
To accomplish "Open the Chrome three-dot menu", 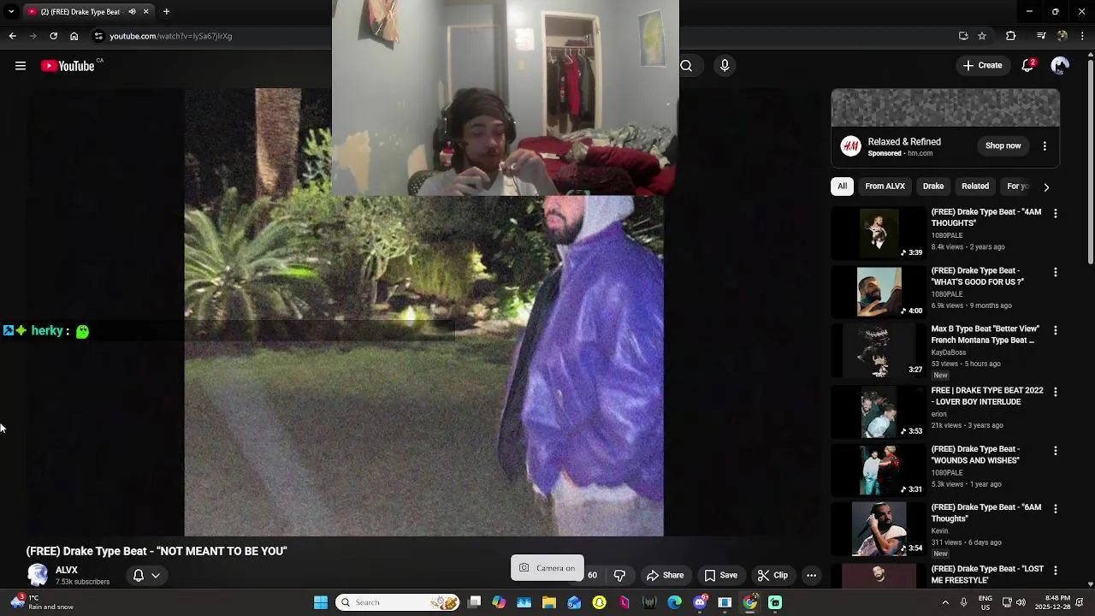I will (1082, 36).
